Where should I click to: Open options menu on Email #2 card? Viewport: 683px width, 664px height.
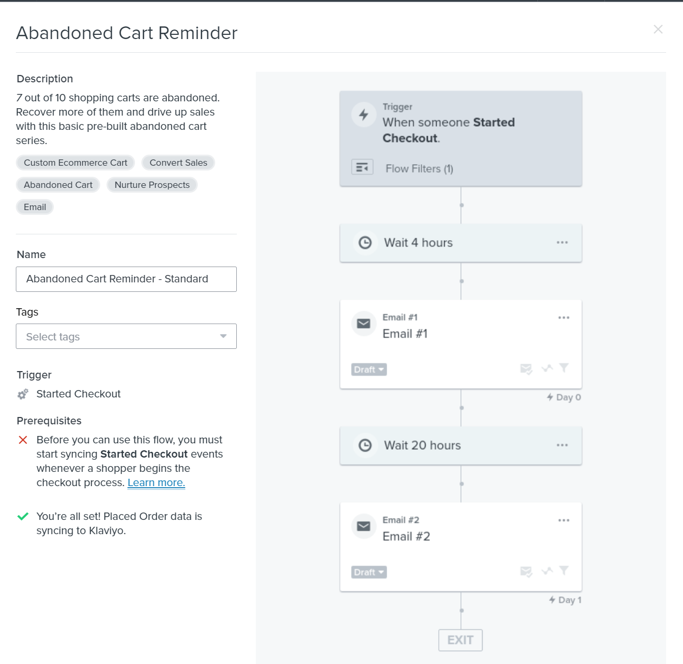(x=564, y=519)
